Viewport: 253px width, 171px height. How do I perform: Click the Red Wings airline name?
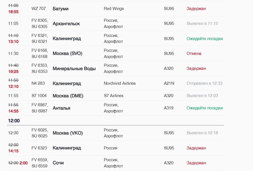(114, 8)
